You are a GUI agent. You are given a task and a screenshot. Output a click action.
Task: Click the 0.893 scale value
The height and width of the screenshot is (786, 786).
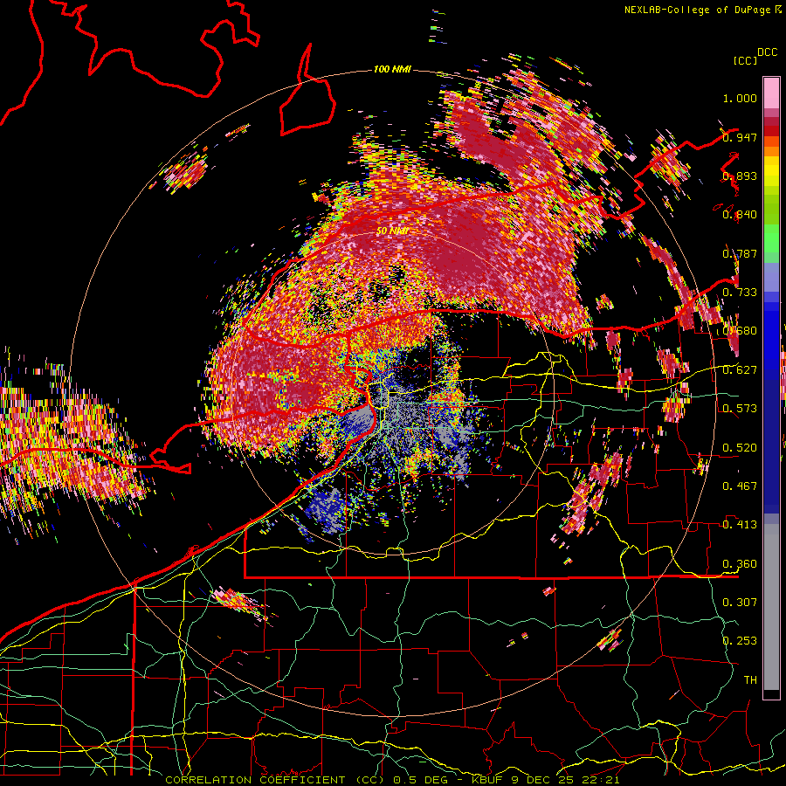[x=740, y=176]
